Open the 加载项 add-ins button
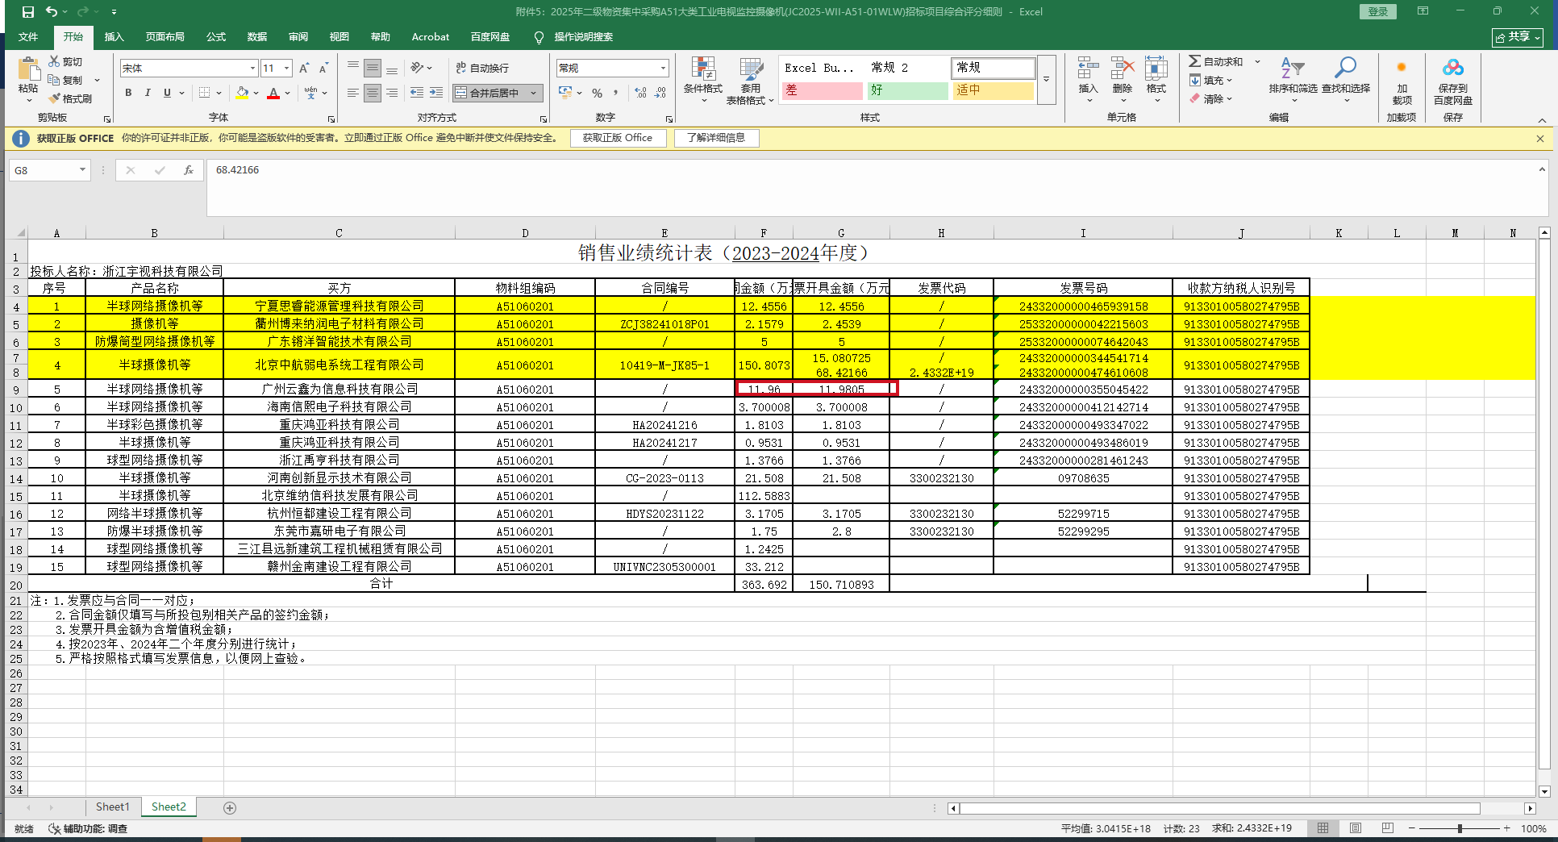Image resolution: width=1558 pixels, height=842 pixels. pyautogui.click(x=1402, y=81)
